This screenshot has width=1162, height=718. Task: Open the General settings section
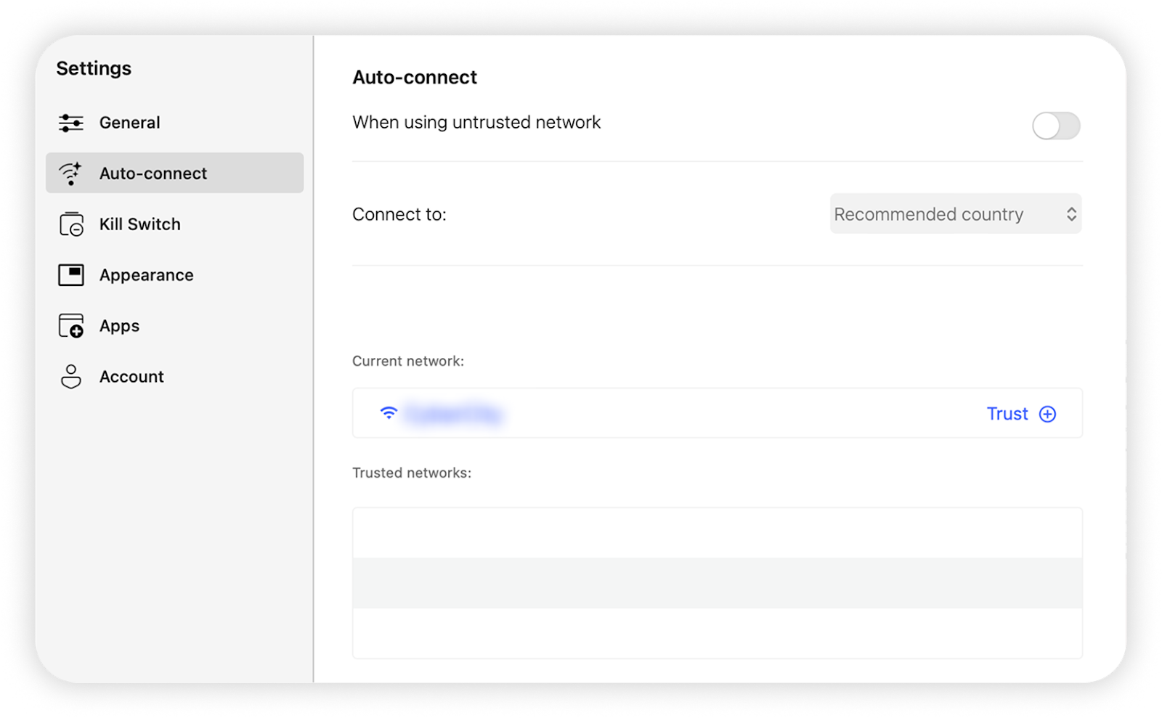(129, 123)
